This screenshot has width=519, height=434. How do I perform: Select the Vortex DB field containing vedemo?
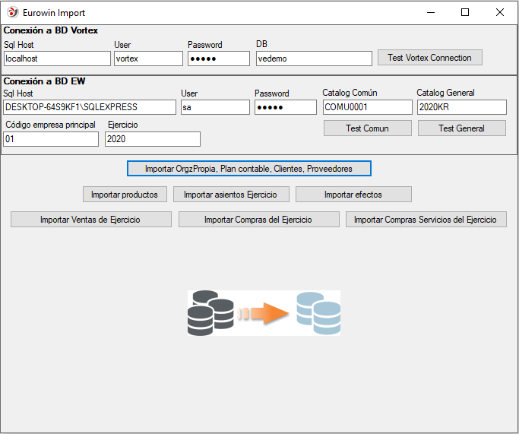coord(314,59)
